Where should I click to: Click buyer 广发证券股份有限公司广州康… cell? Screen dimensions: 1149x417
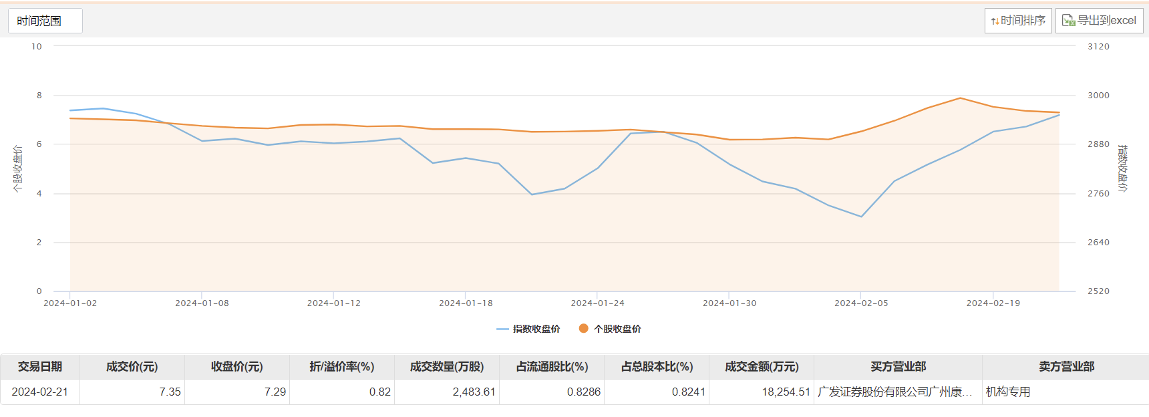(x=898, y=392)
